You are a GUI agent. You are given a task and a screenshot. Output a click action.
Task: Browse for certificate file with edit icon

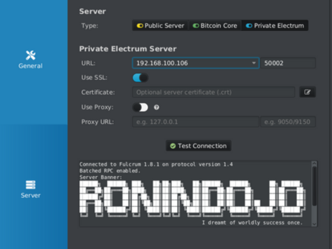(307, 92)
